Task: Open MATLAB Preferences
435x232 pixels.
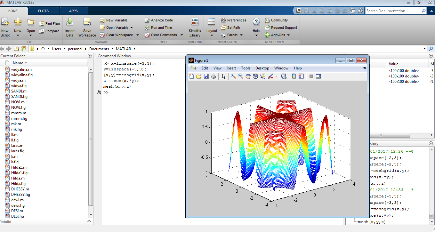Action: (234, 20)
